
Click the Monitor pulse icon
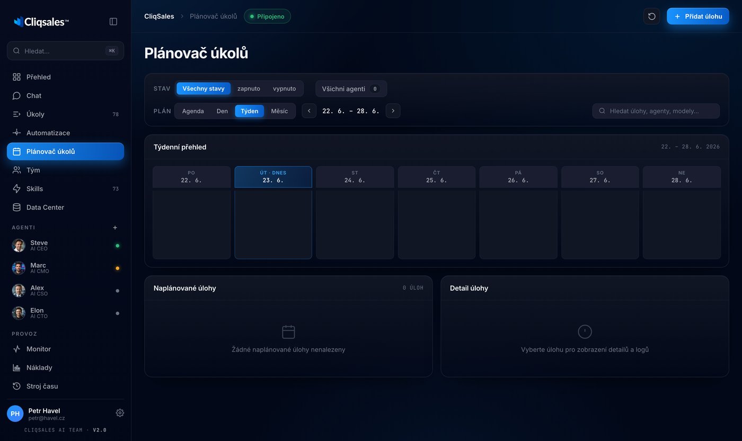[16, 349]
